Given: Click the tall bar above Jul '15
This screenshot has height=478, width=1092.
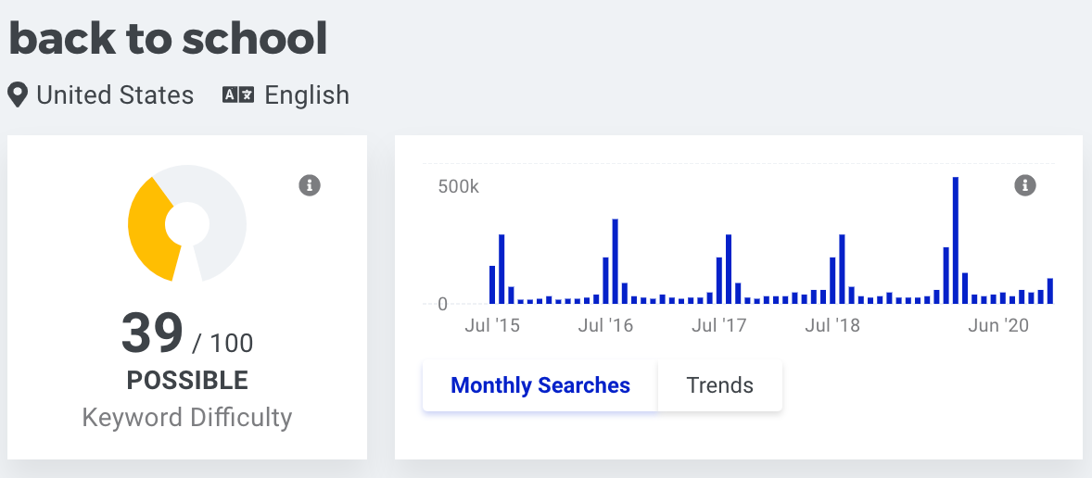Looking at the screenshot, I should pyautogui.click(x=502, y=270).
